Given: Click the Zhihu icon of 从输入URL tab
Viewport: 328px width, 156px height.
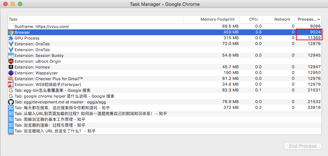Looking at the screenshot, I should pos(11,114).
